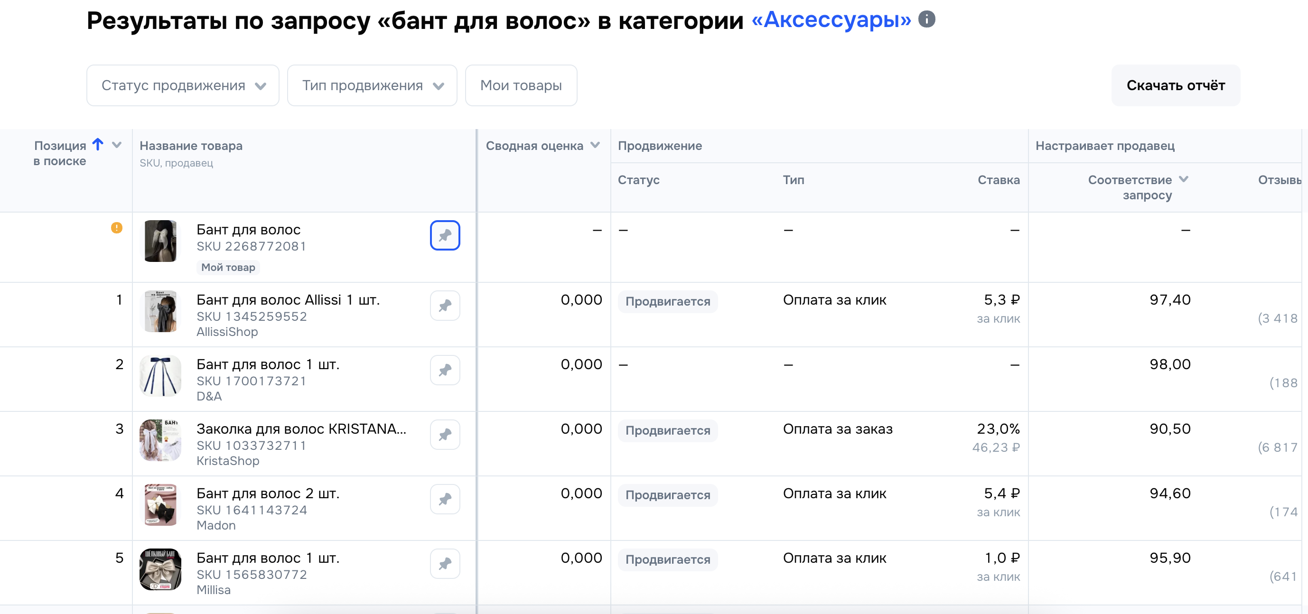This screenshot has height=614, width=1308.
Task: Open Статус продвижения filter dropdown
Action: coord(183,85)
